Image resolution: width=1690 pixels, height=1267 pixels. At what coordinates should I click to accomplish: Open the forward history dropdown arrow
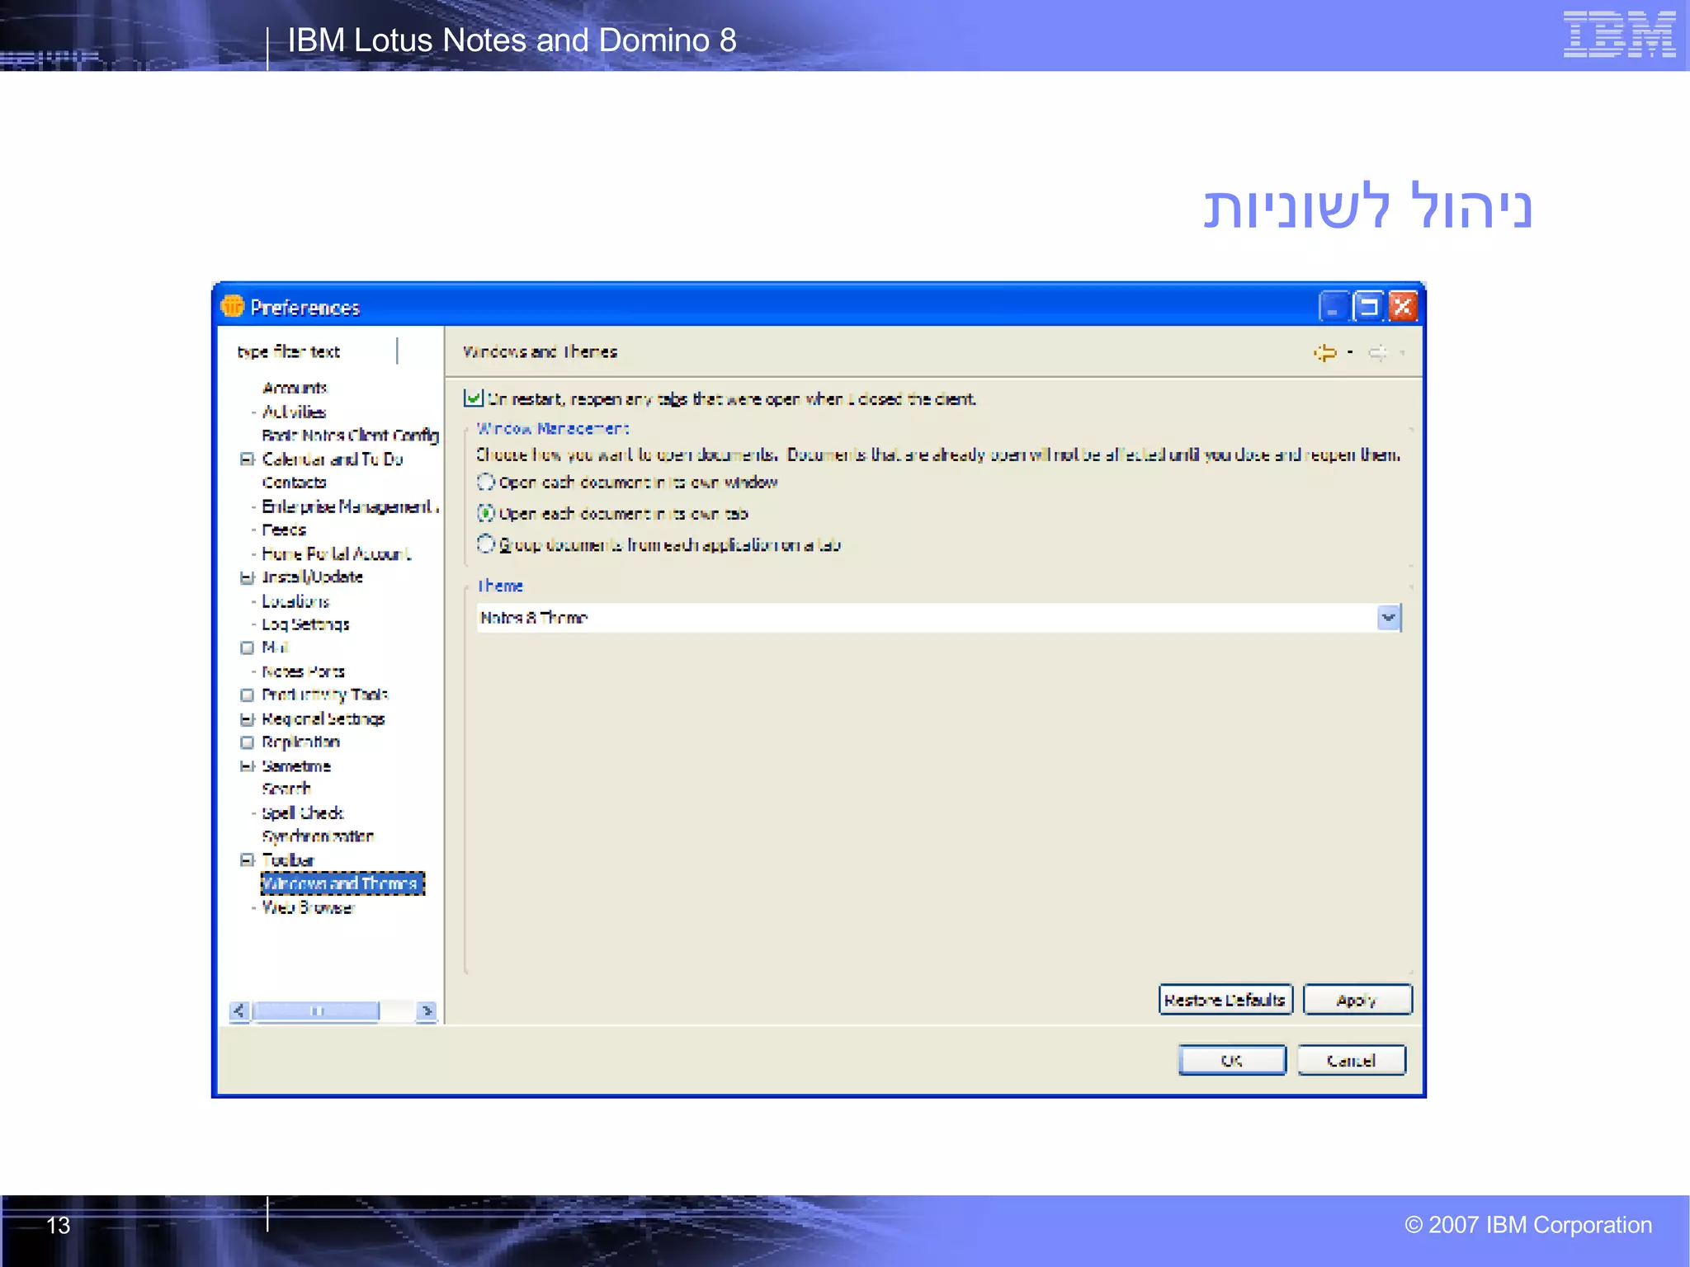(1402, 352)
